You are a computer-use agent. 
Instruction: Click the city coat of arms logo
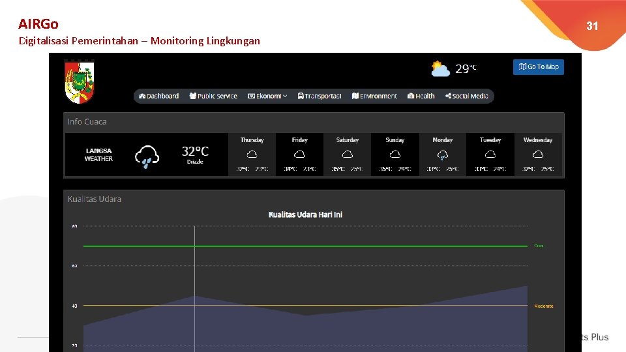coord(80,82)
